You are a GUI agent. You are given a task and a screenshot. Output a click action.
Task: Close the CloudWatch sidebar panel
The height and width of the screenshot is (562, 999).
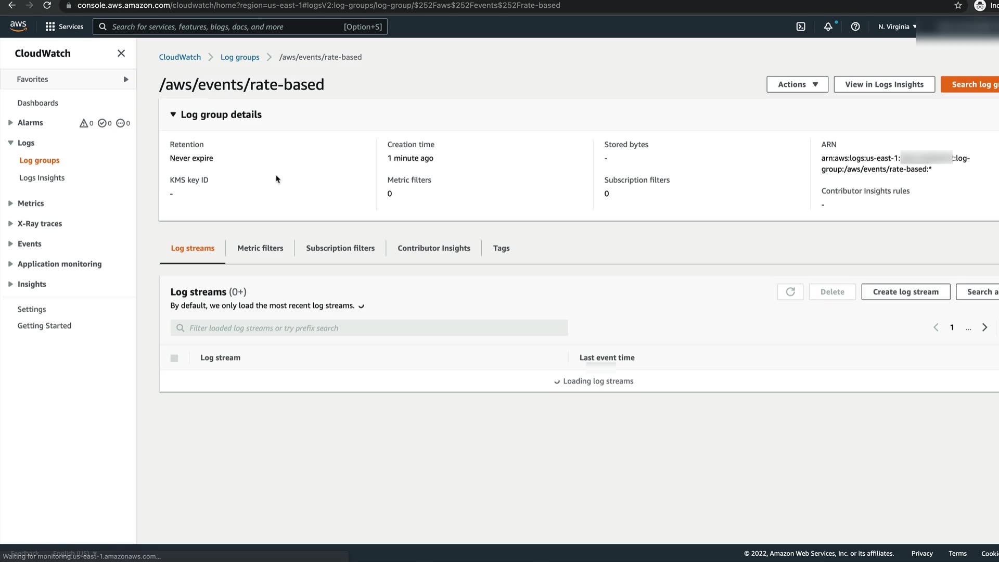[121, 53]
